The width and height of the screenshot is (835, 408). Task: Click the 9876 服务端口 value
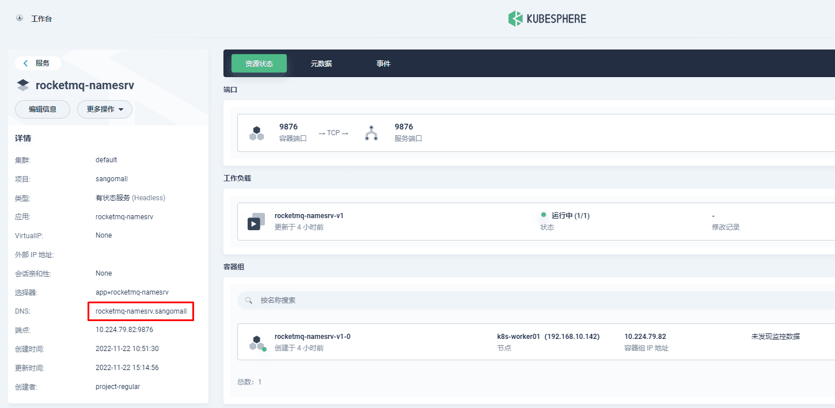coord(404,127)
